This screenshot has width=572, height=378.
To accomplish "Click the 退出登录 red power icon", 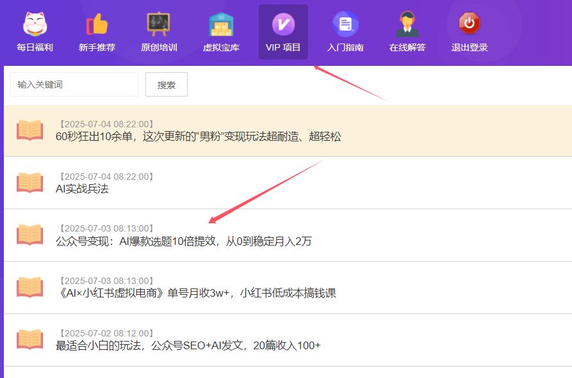I will pyautogui.click(x=469, y=23).
